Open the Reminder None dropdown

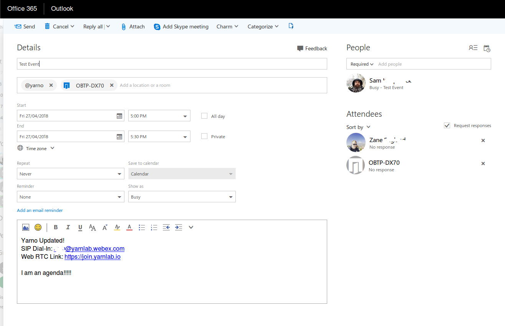71,197
